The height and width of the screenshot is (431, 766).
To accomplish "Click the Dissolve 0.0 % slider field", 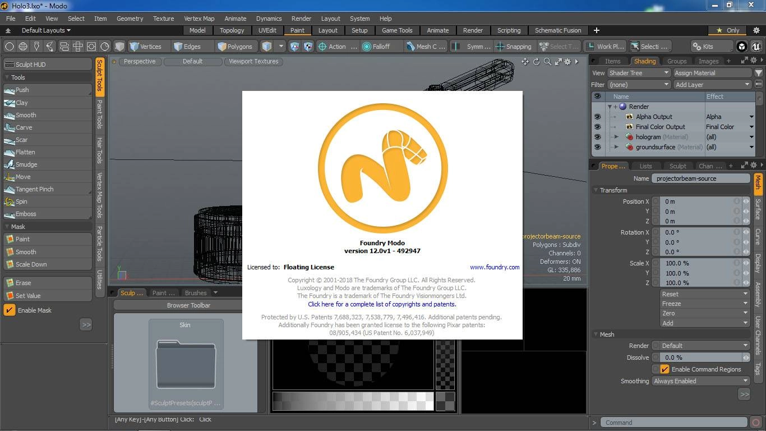I will pos(701,357).
